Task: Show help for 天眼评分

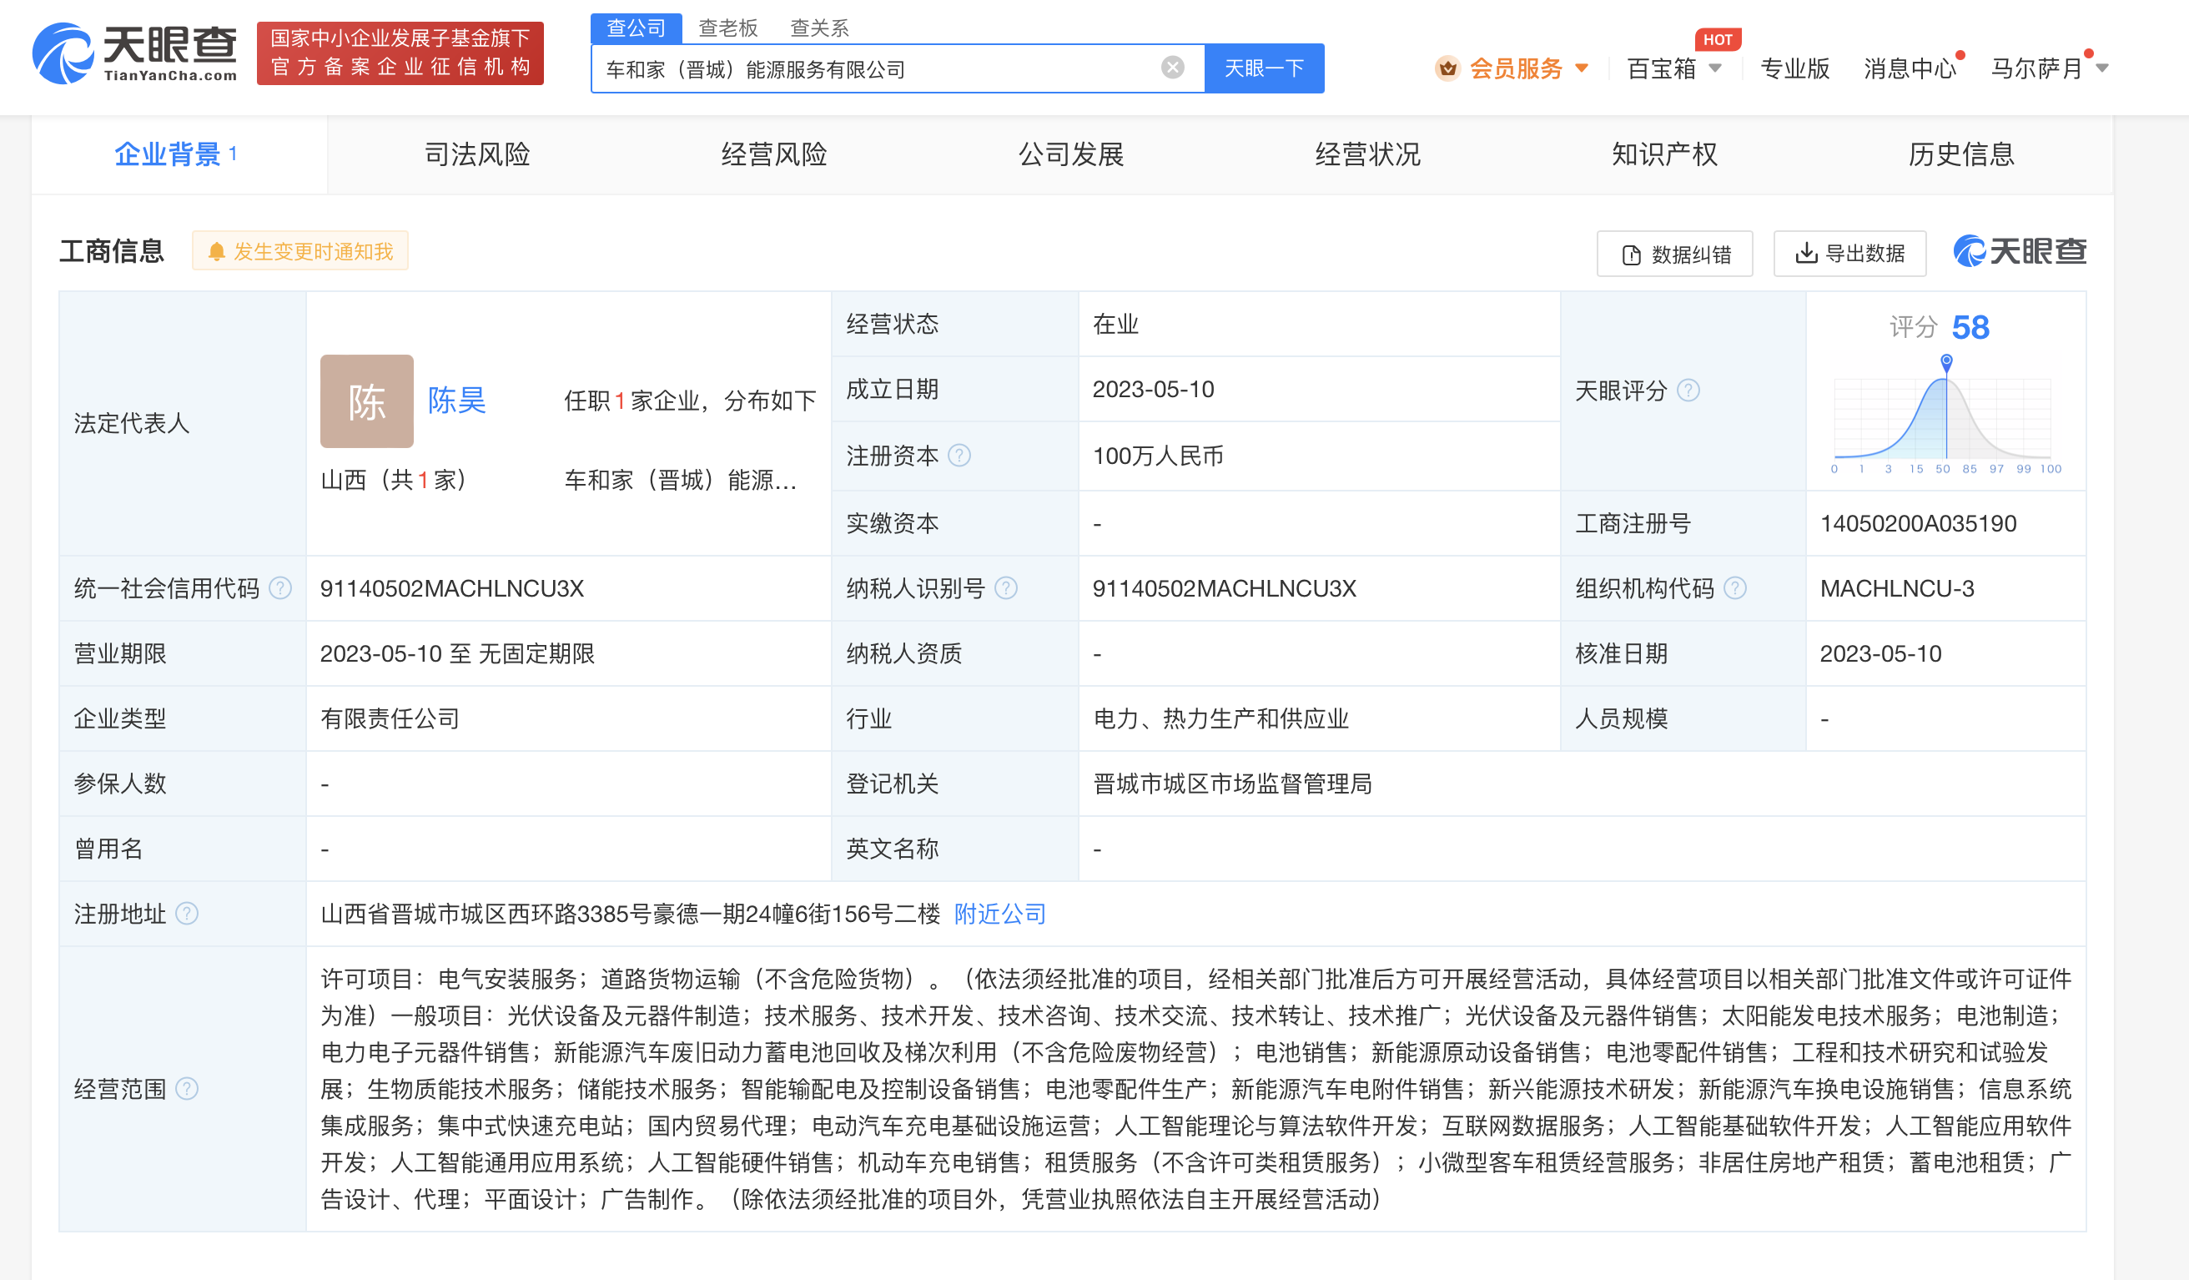Action: coord(1688,391)
